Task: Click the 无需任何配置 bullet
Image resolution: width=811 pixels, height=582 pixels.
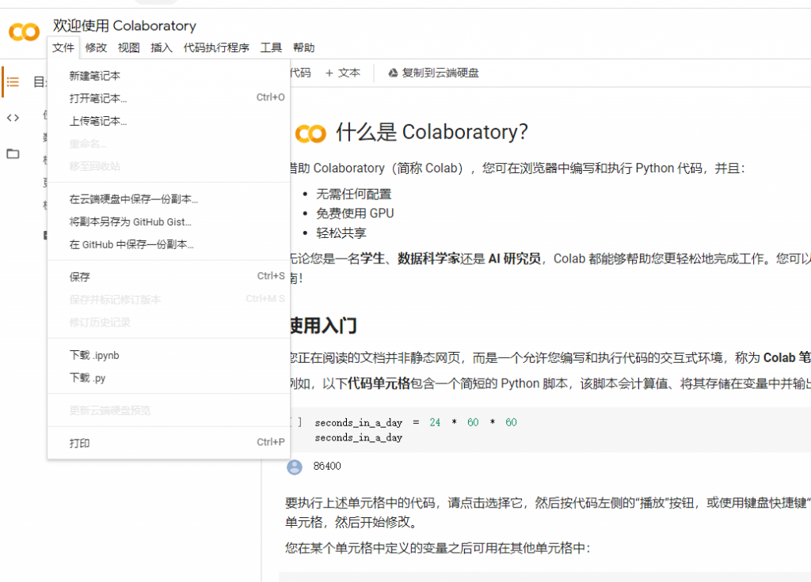Action: click(x=354, y=195)
